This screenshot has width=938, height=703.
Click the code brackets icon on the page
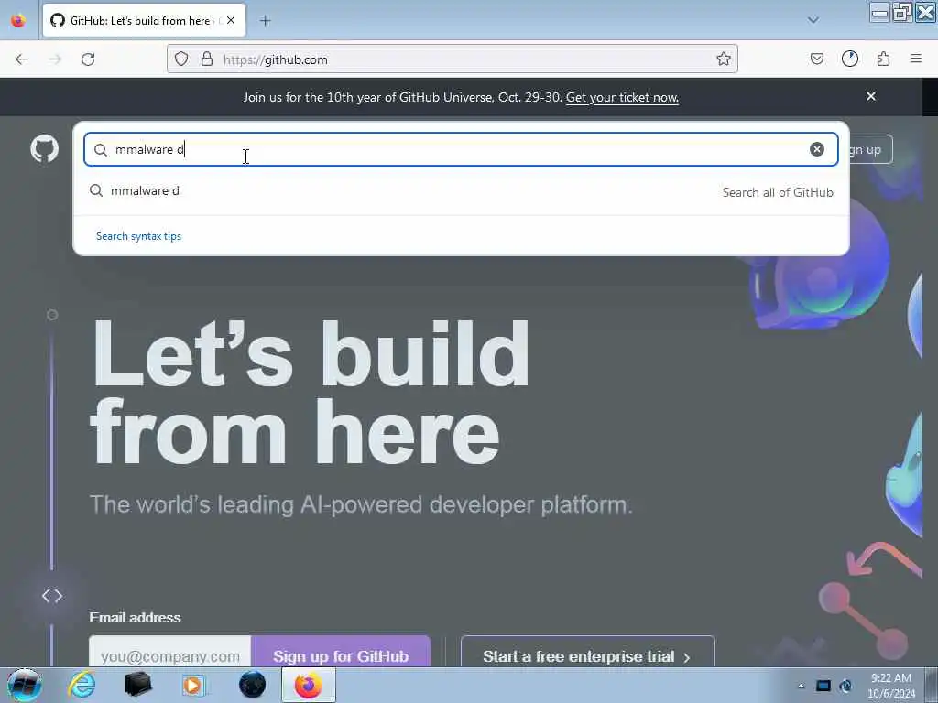[52, 595]
